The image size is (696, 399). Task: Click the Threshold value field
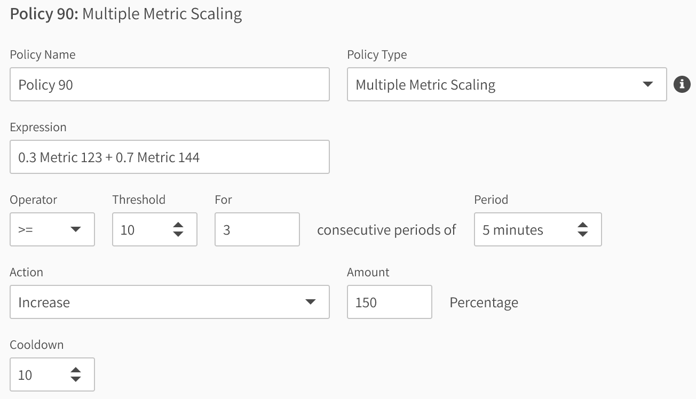(x=144, y=229)
